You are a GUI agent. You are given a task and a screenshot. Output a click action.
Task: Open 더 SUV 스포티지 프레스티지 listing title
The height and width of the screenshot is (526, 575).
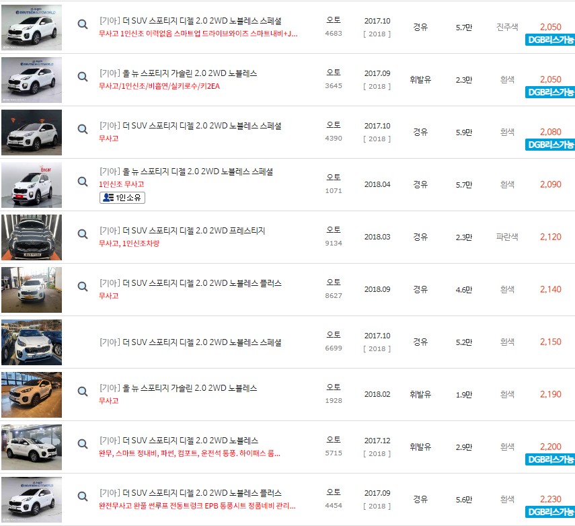pyautogui.click(x=182, y=231)
